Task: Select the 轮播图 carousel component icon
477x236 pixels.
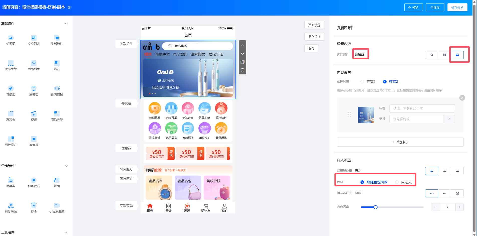Action: (x=11, y=38)
